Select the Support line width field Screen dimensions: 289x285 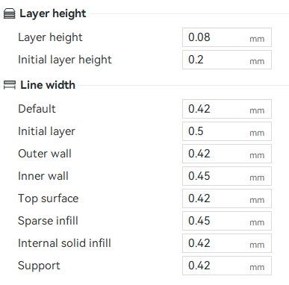click(227, 266)
